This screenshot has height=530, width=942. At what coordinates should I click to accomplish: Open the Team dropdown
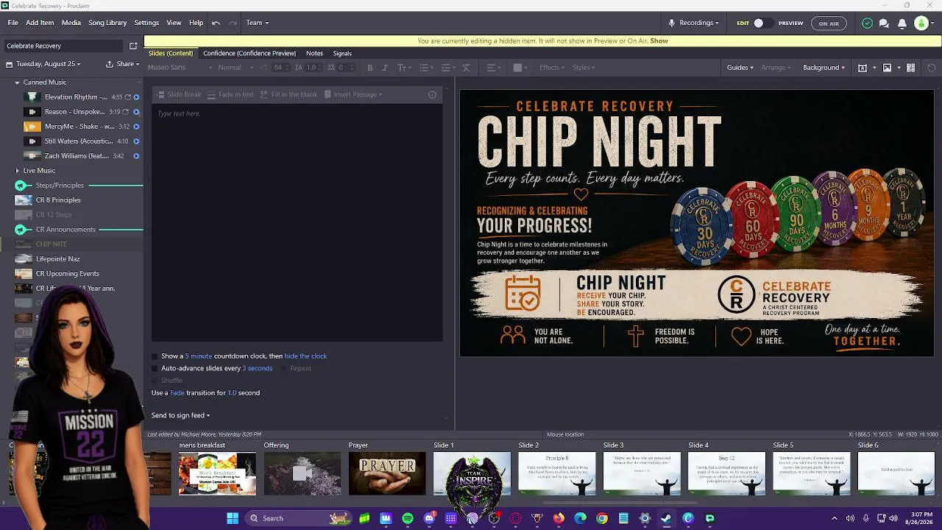point(257,23)
